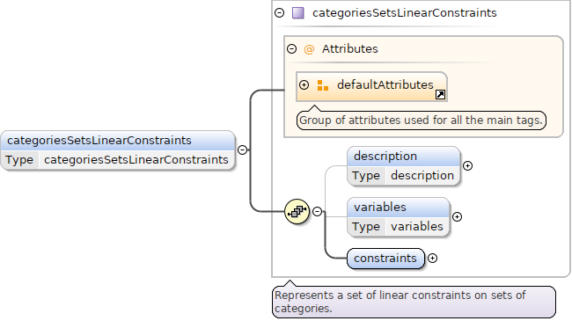
Task: Click the purple complex type square icon
Action: point(298,13)
